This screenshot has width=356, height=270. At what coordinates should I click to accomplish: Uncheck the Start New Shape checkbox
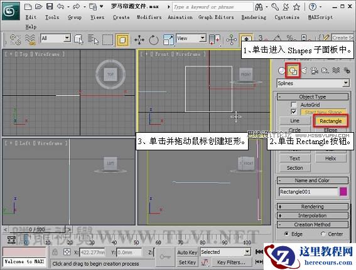point(294,112)
